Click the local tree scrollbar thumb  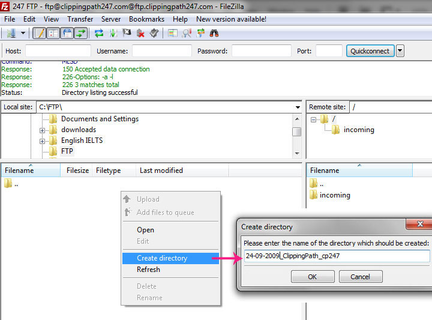point(297,131)
